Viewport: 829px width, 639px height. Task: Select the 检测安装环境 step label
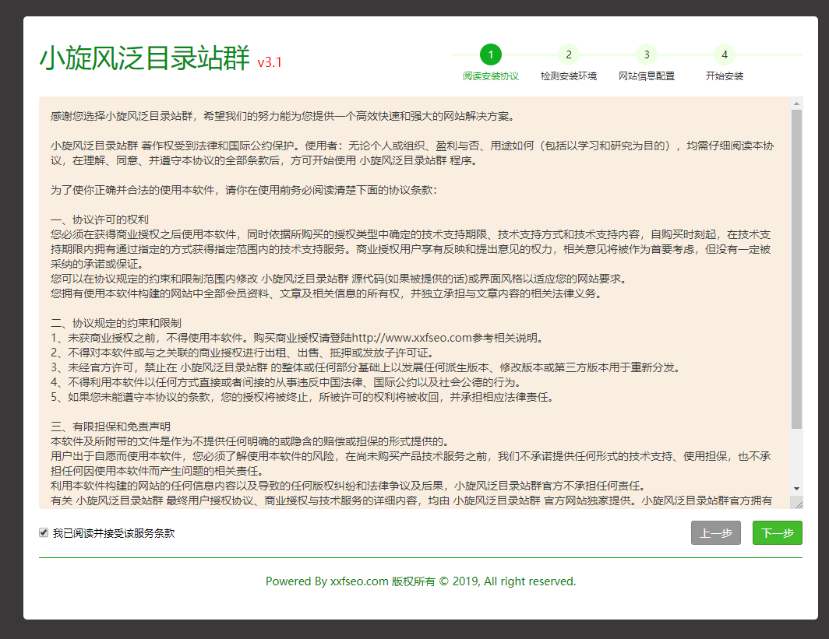point(568,76)
